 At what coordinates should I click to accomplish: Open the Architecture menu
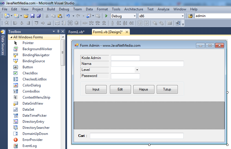point(134,9)
